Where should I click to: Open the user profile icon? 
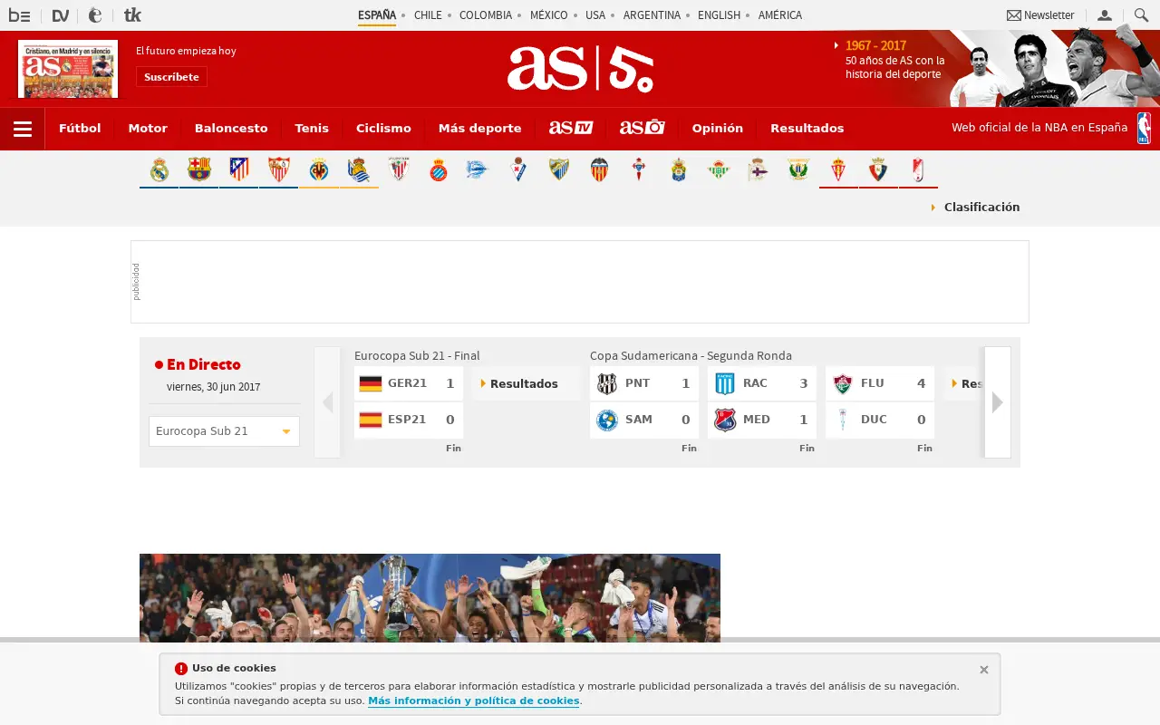(1105, 15)
